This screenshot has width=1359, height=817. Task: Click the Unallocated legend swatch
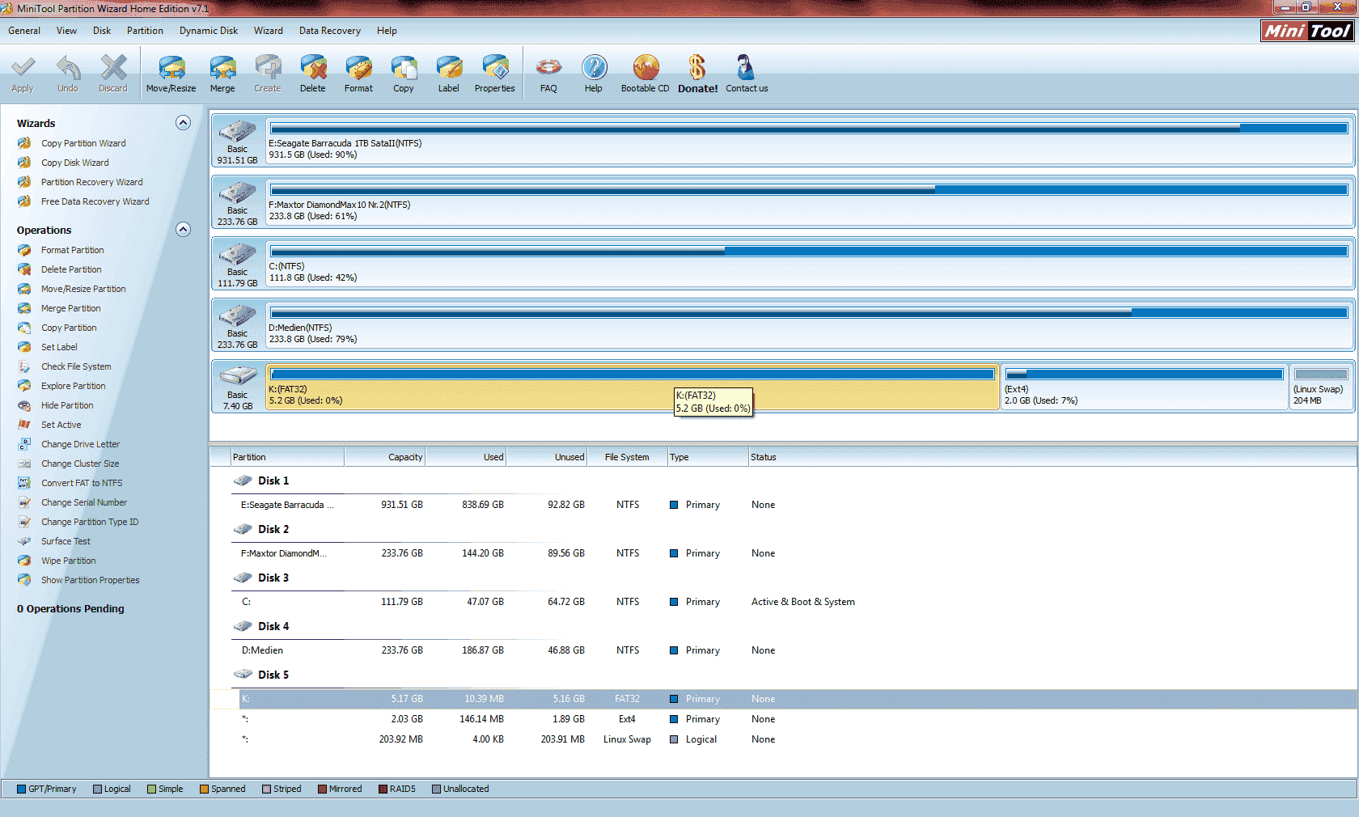[436, 789]
